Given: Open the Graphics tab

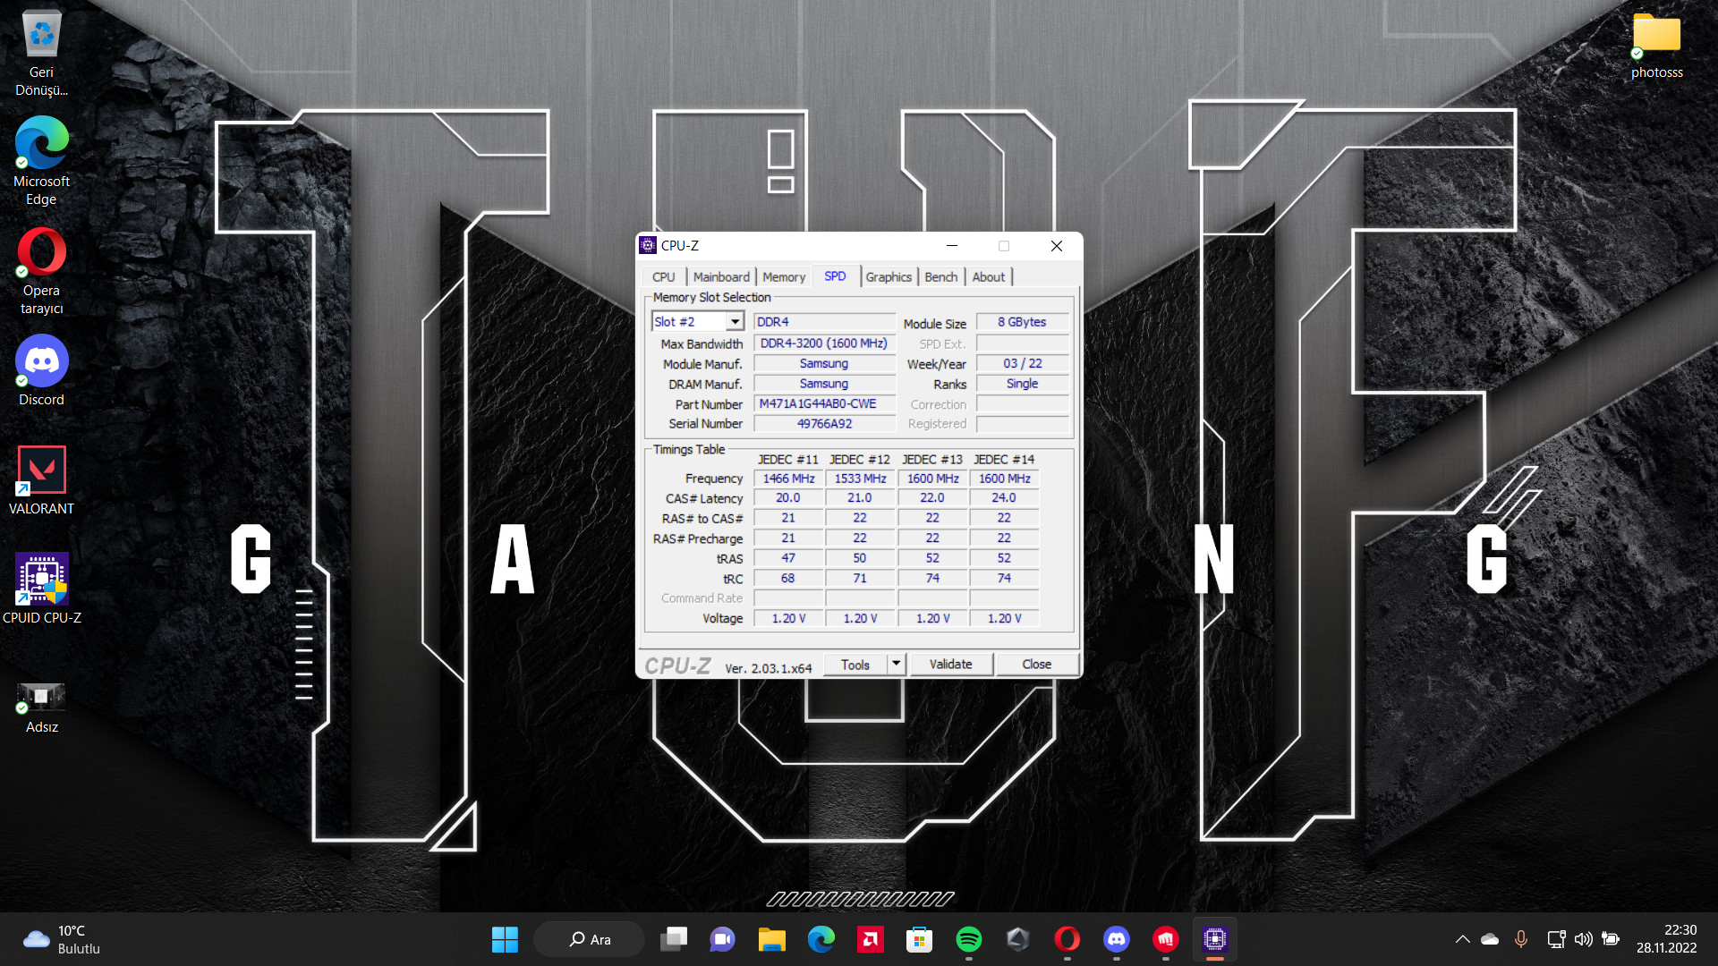Looking at the screenshot, I should tap(888, 277).
